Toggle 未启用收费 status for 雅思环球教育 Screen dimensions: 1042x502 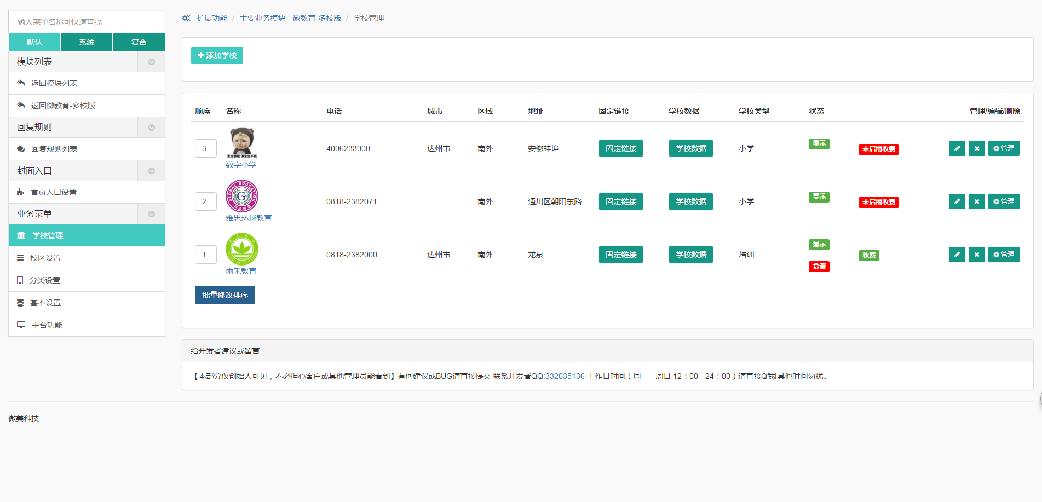(878, 202)
